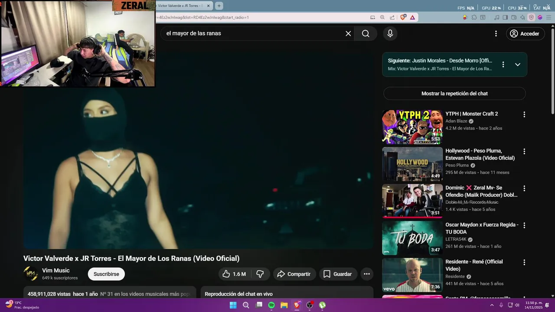Open Brave Wallet icon in toolbar
The height and width of the screenshot is (312, 555).
coord(514,17)
